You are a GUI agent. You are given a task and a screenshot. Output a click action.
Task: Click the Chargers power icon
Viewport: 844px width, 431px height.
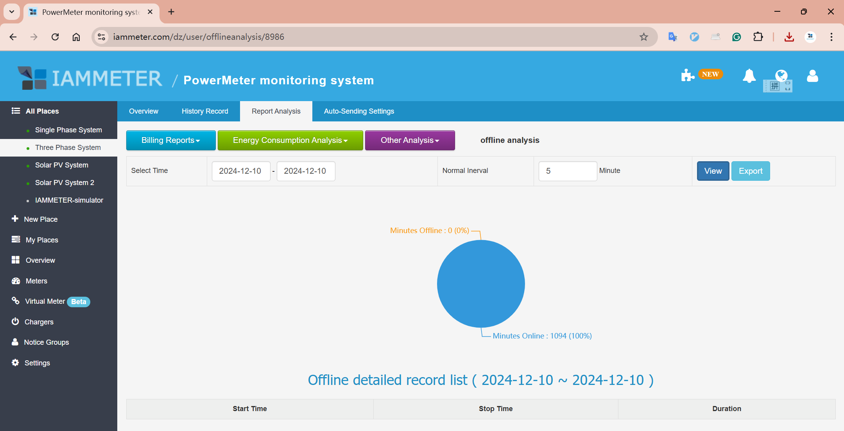pyautogui.click(x=15, y=321)
